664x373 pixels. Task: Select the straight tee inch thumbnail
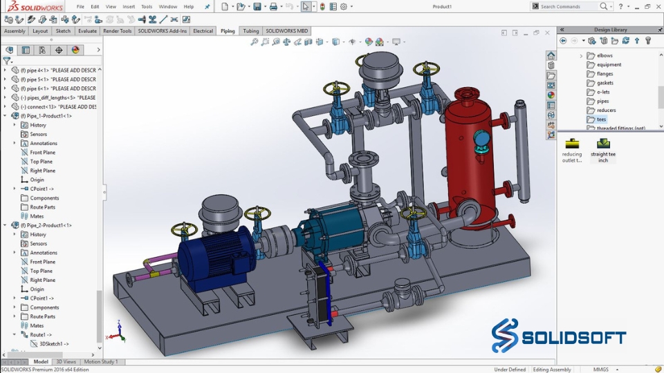click(603, 151)
